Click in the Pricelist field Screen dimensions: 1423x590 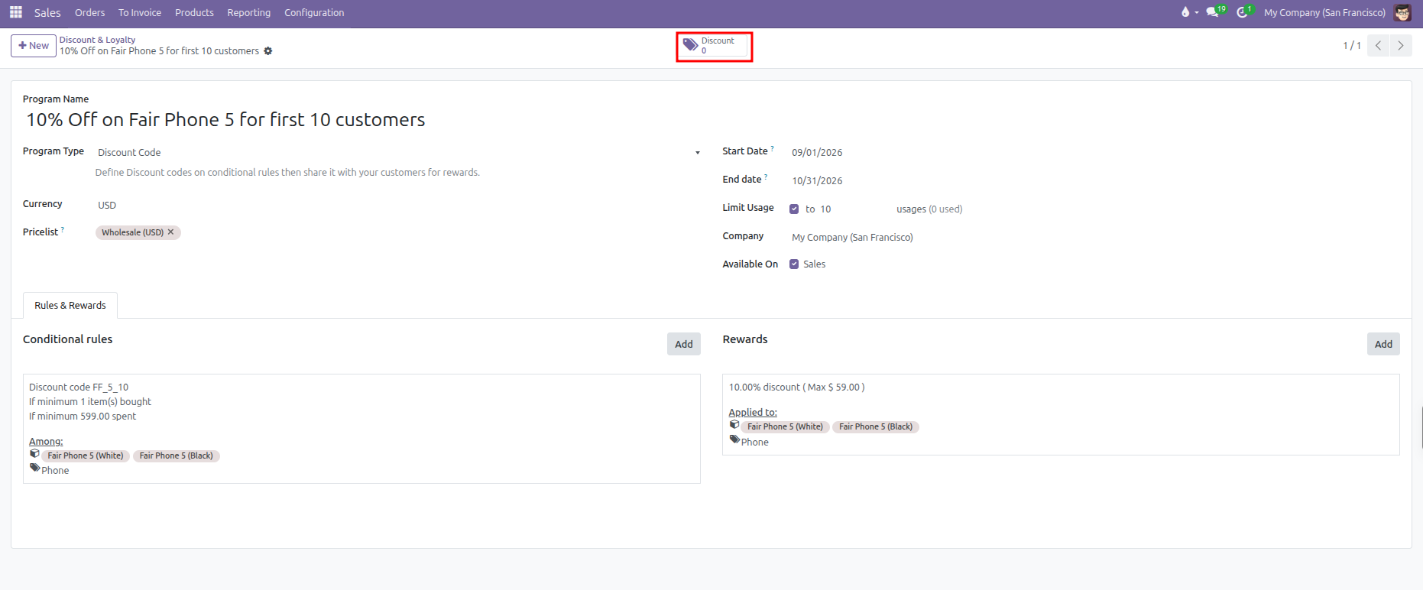[x=399, y=232]
